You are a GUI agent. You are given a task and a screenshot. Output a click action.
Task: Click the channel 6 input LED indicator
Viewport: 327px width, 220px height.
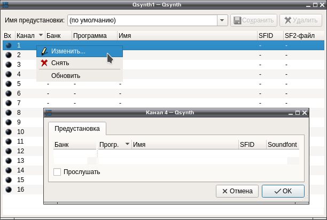[9, 93]
